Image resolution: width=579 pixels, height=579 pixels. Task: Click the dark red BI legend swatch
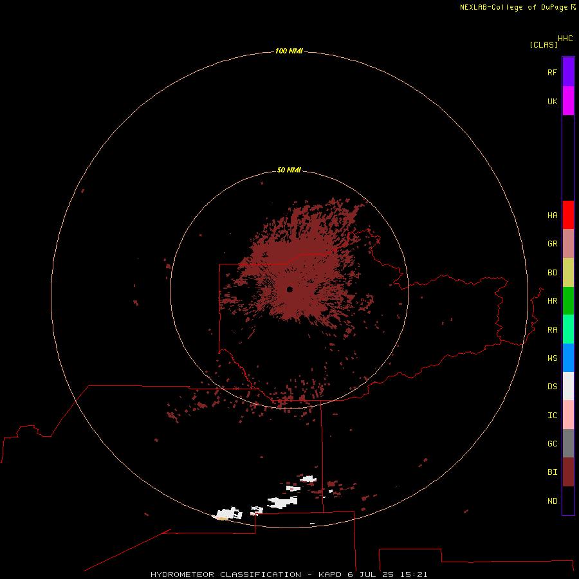(x=568, y=472)
